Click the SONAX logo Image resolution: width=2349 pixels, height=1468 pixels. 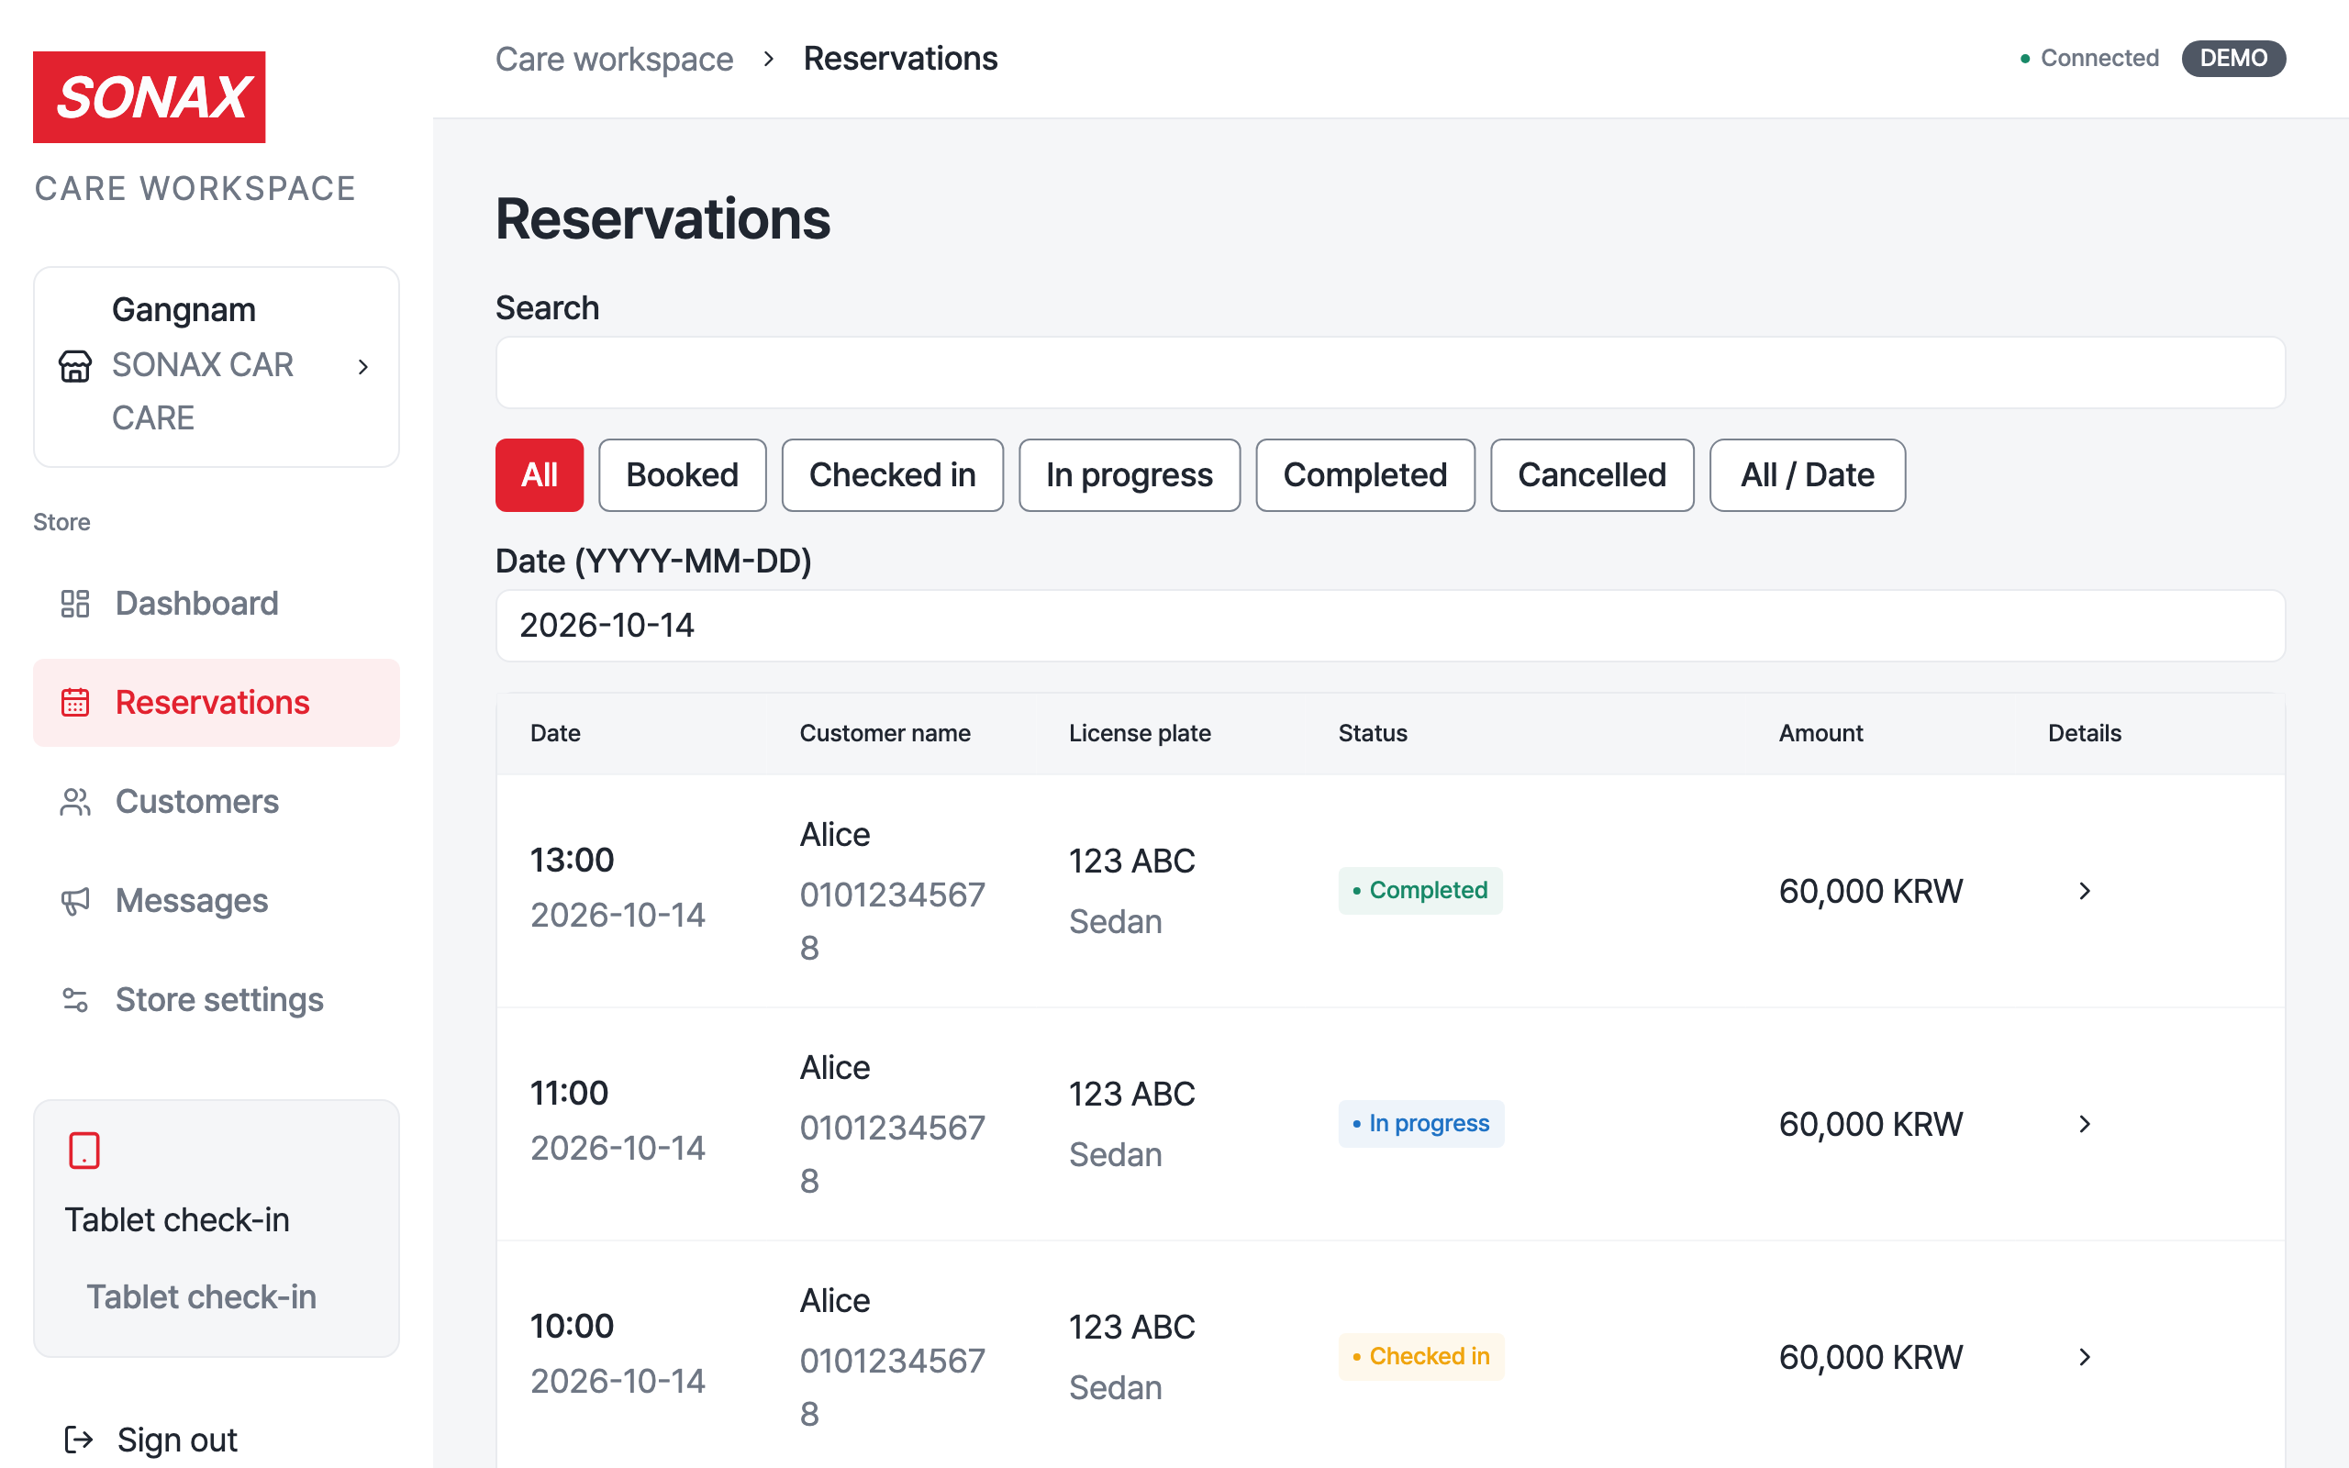(149, 97)
